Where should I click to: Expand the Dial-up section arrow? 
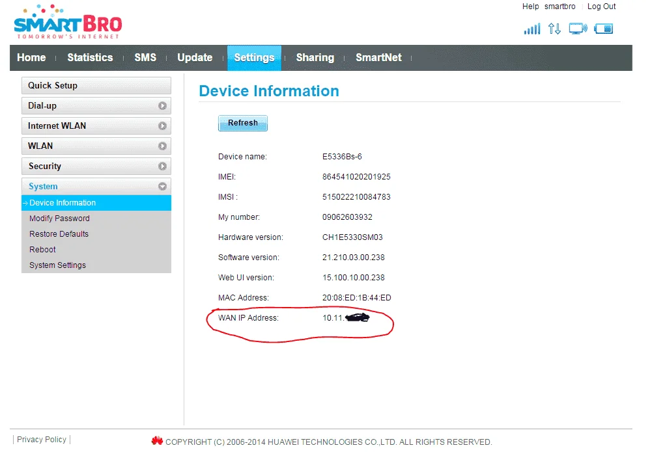[162, 106]
